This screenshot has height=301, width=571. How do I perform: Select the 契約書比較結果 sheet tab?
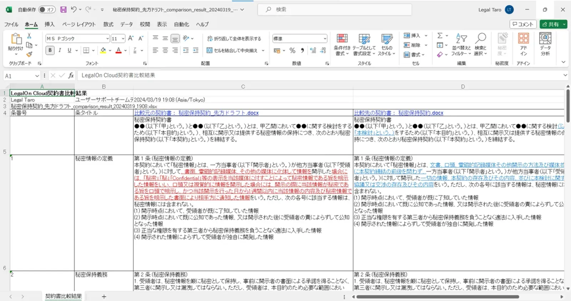[x=63, y=296]
